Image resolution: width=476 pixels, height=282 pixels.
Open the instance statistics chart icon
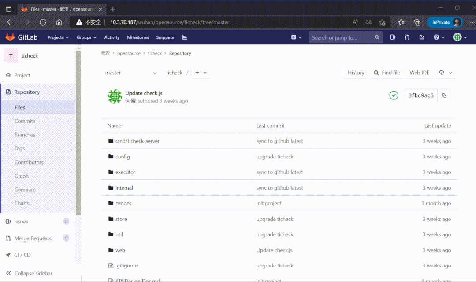coord(184,37)
